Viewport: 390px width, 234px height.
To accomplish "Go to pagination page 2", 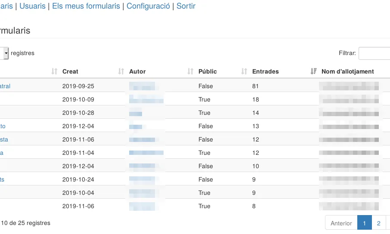I will [x=378, y=223].
